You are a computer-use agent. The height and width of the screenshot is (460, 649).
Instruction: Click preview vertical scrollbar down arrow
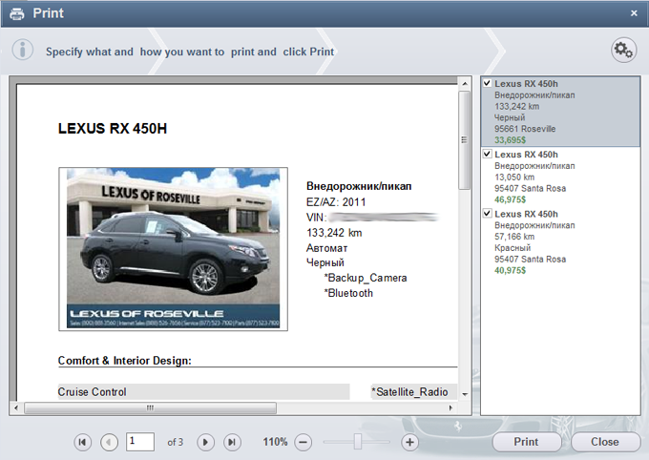point(465,394)
